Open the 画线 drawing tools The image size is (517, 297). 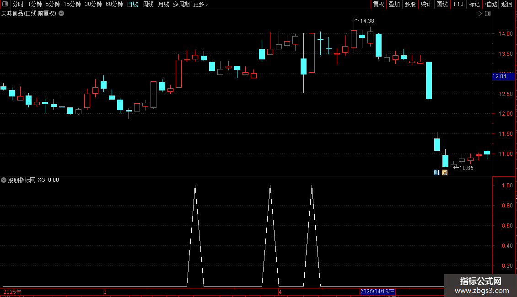point(442,4)
